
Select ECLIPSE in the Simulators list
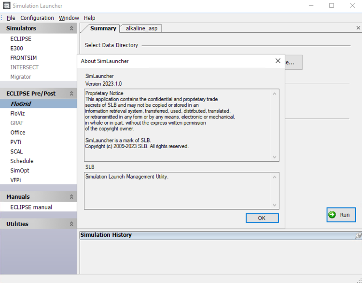tap(21, 39)
